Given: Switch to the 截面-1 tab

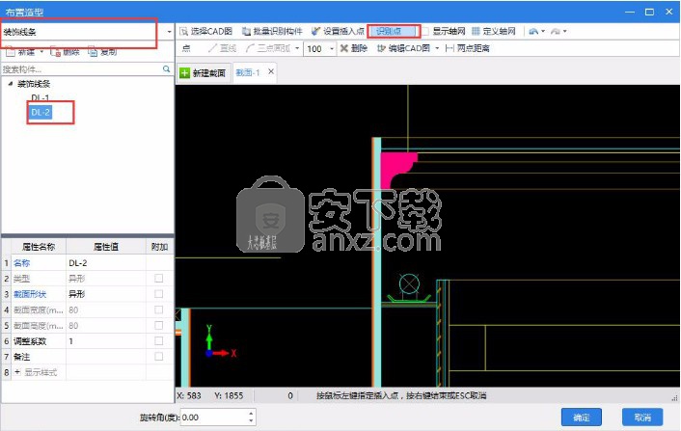Looking at the screenshot, I should 250,72.
